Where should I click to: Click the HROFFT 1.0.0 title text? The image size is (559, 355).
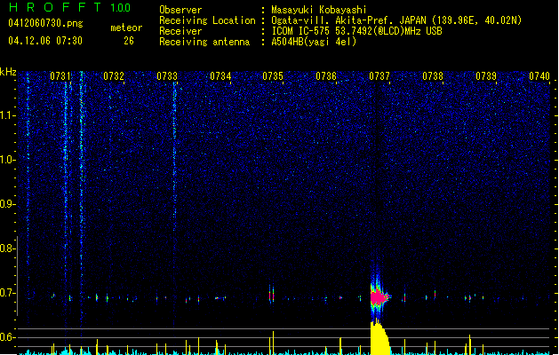69,7
